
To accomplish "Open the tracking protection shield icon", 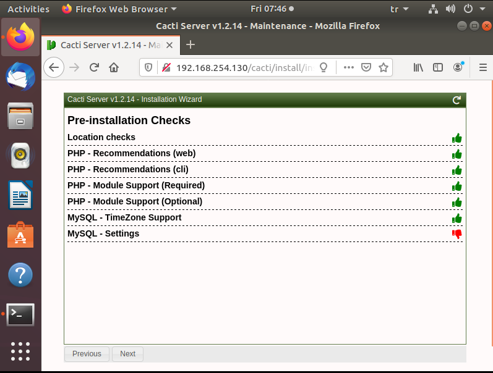I will click(x=148, y=67).
